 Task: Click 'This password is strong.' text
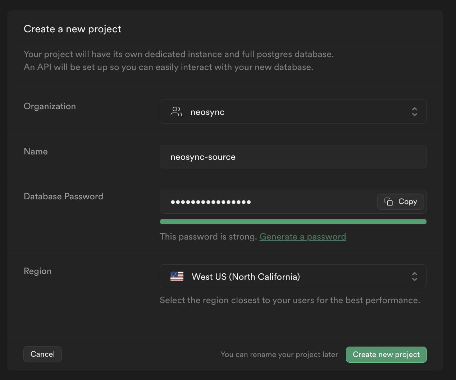208,237
